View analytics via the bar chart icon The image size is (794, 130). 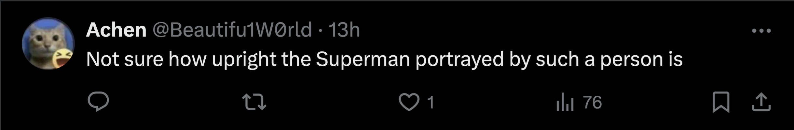(565, 102)
